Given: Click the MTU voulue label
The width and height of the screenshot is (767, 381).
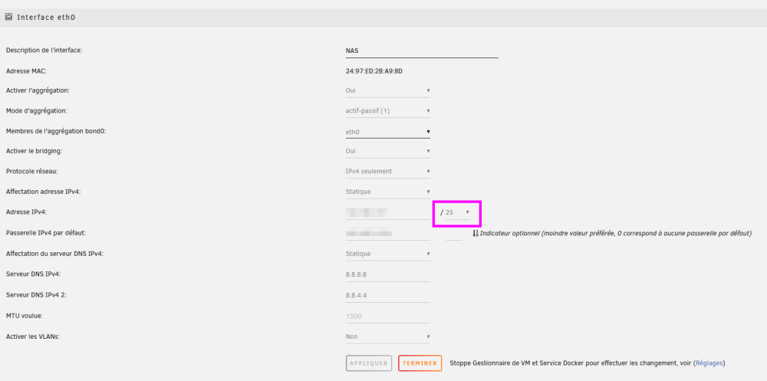Looking at the screenshot, I should tap(25, 316).
